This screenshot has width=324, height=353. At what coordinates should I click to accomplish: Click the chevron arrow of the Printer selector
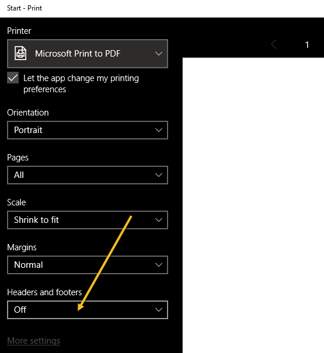pos(159,54)
